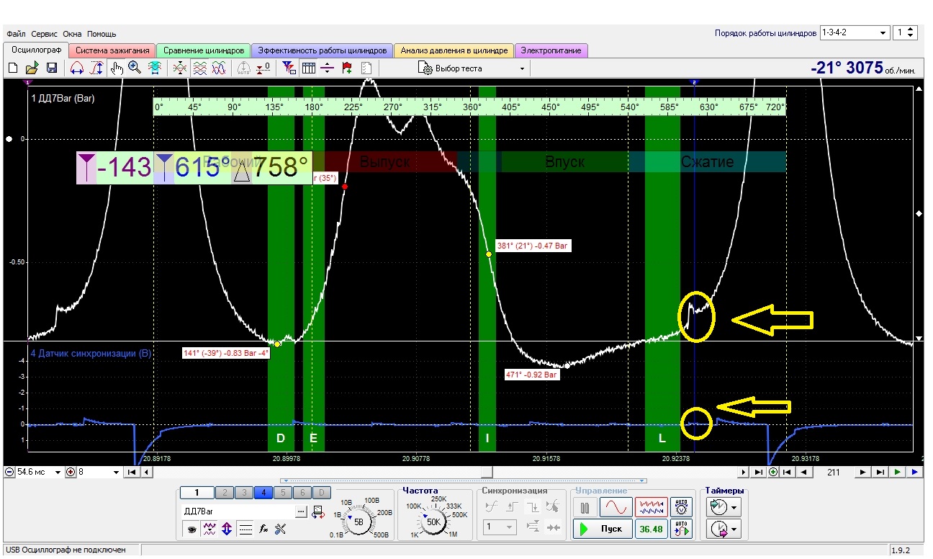Click the ellipsis button next to ДД7Bar

click(x=302, y=511)
